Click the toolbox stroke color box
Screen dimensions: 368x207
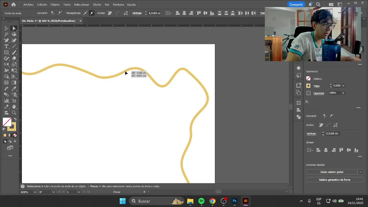[12, 126]
